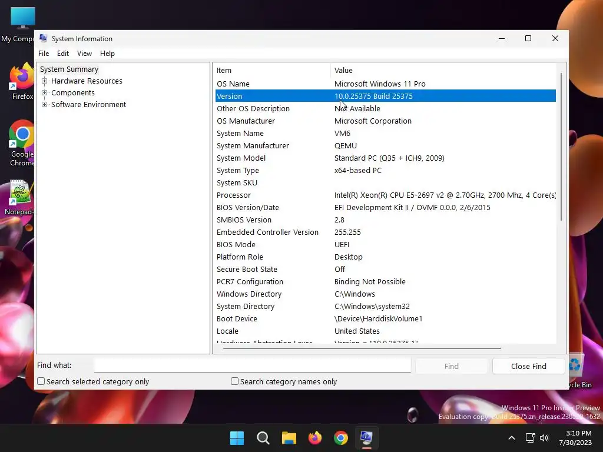Viewport: 603px width, 452px height.
Task: Minimize the System Information window
Action: 502,38
